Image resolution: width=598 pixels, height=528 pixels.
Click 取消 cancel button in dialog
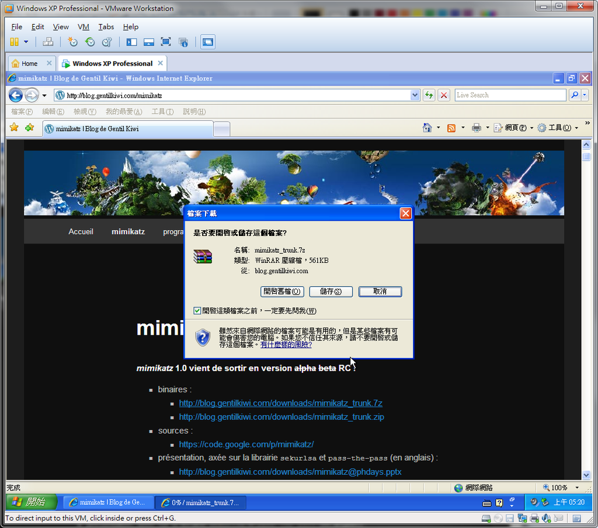pyautogui.click(x=380, y=291)
